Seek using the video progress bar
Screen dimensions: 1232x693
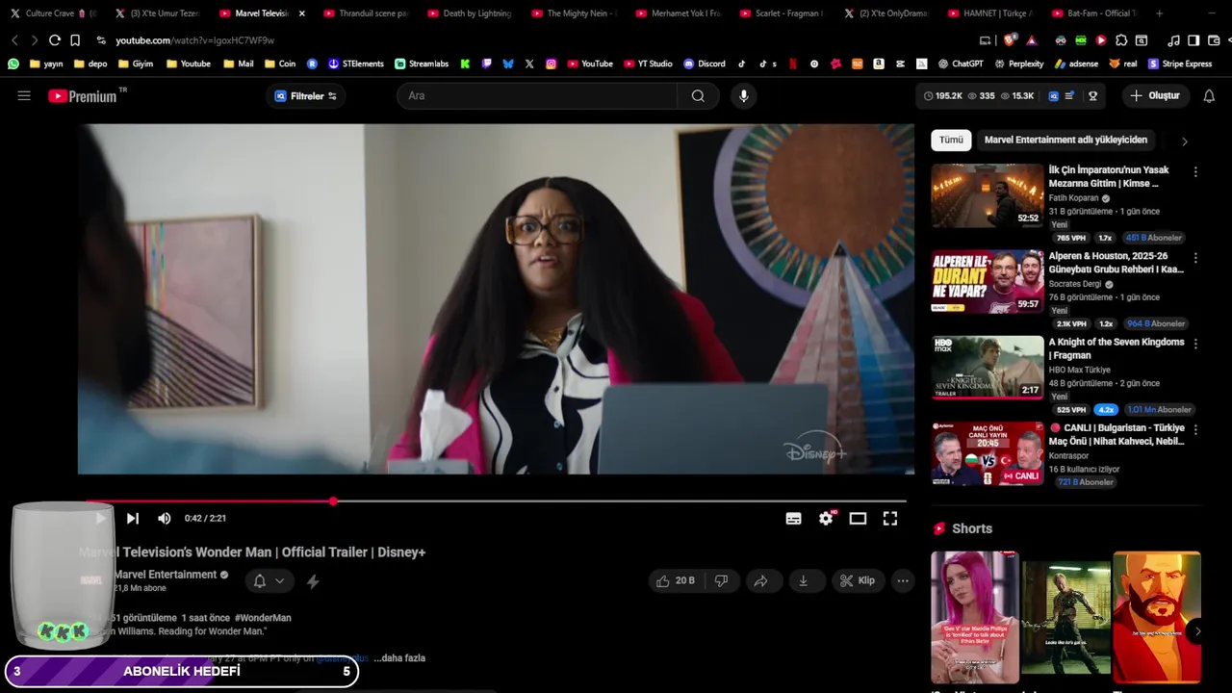pos(496,501)
